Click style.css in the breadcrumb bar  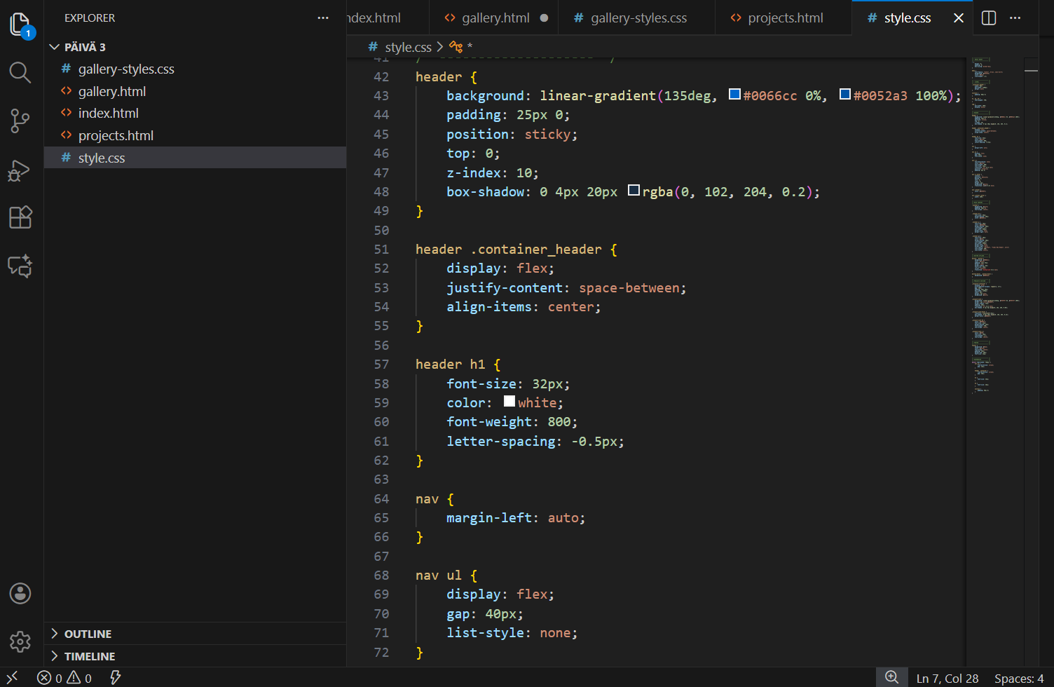pyautogui.click(x=408, y=47)
